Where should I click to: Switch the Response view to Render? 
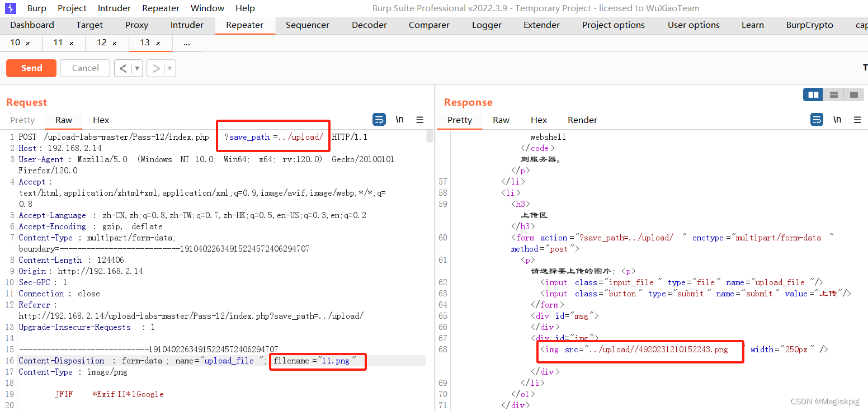[x=582, y=119]
